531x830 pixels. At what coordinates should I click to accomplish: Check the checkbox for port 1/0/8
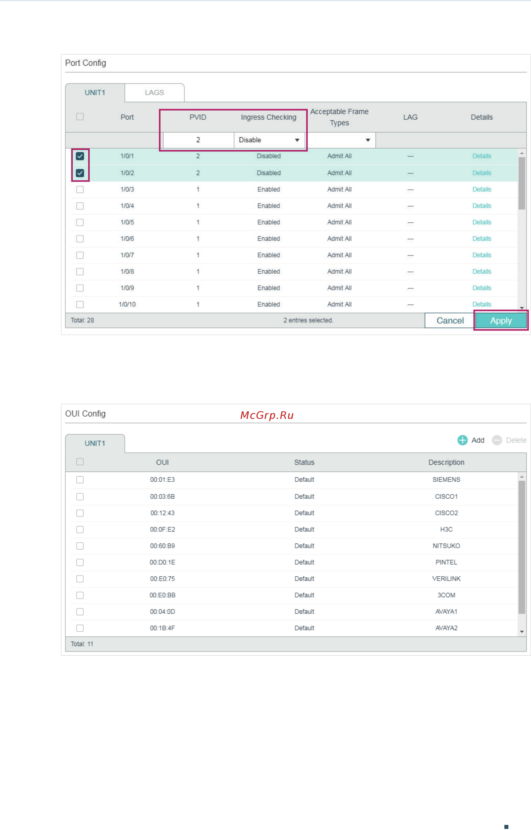[80, 272]
